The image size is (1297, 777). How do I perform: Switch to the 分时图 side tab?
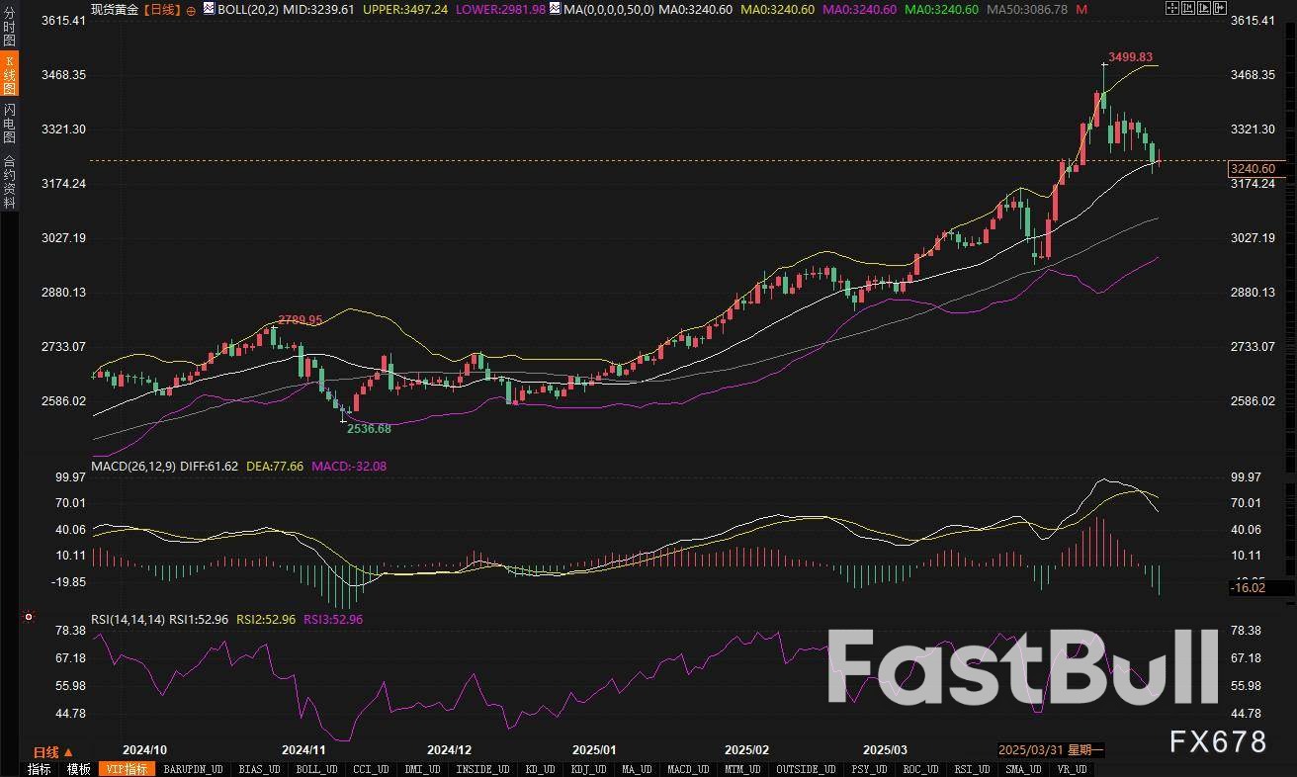coord(9,30)
